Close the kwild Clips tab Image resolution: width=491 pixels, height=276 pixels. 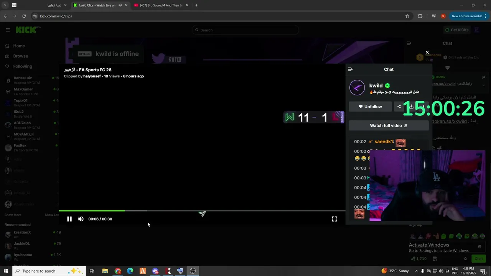click(126, 5)
